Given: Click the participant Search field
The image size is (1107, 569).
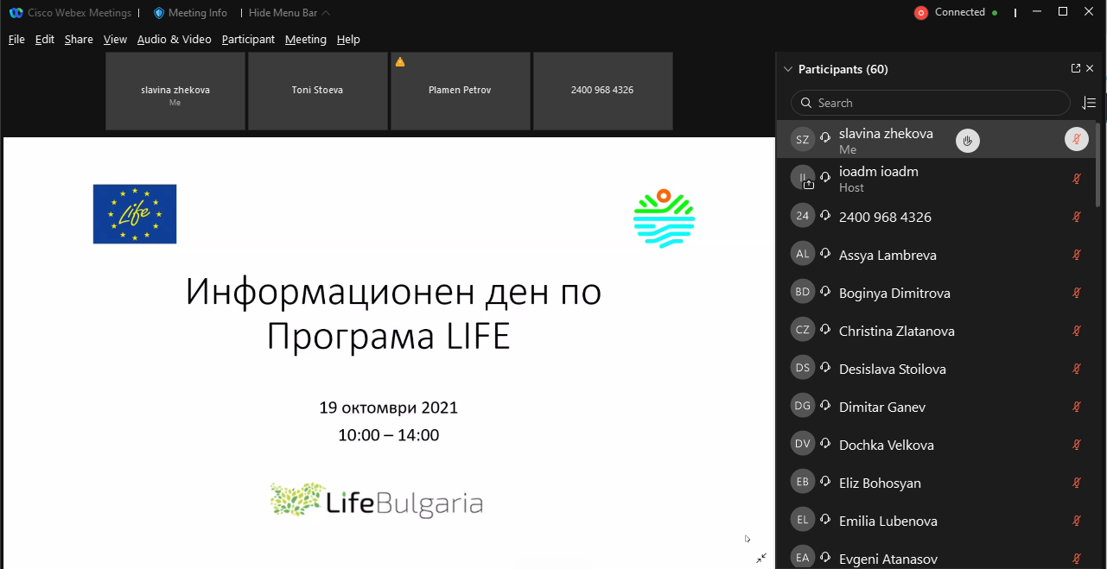Looking at the screenshot, I should pos(931,103).
